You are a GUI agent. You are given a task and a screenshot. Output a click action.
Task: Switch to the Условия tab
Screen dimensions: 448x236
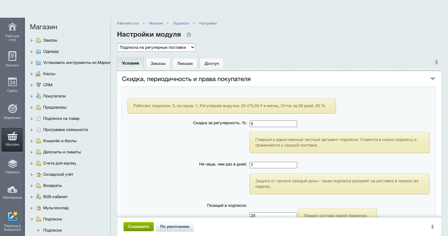pos(130,63)
